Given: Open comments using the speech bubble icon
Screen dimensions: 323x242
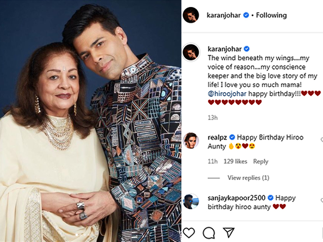Looking at the screenshot, I should click(208, 233).
